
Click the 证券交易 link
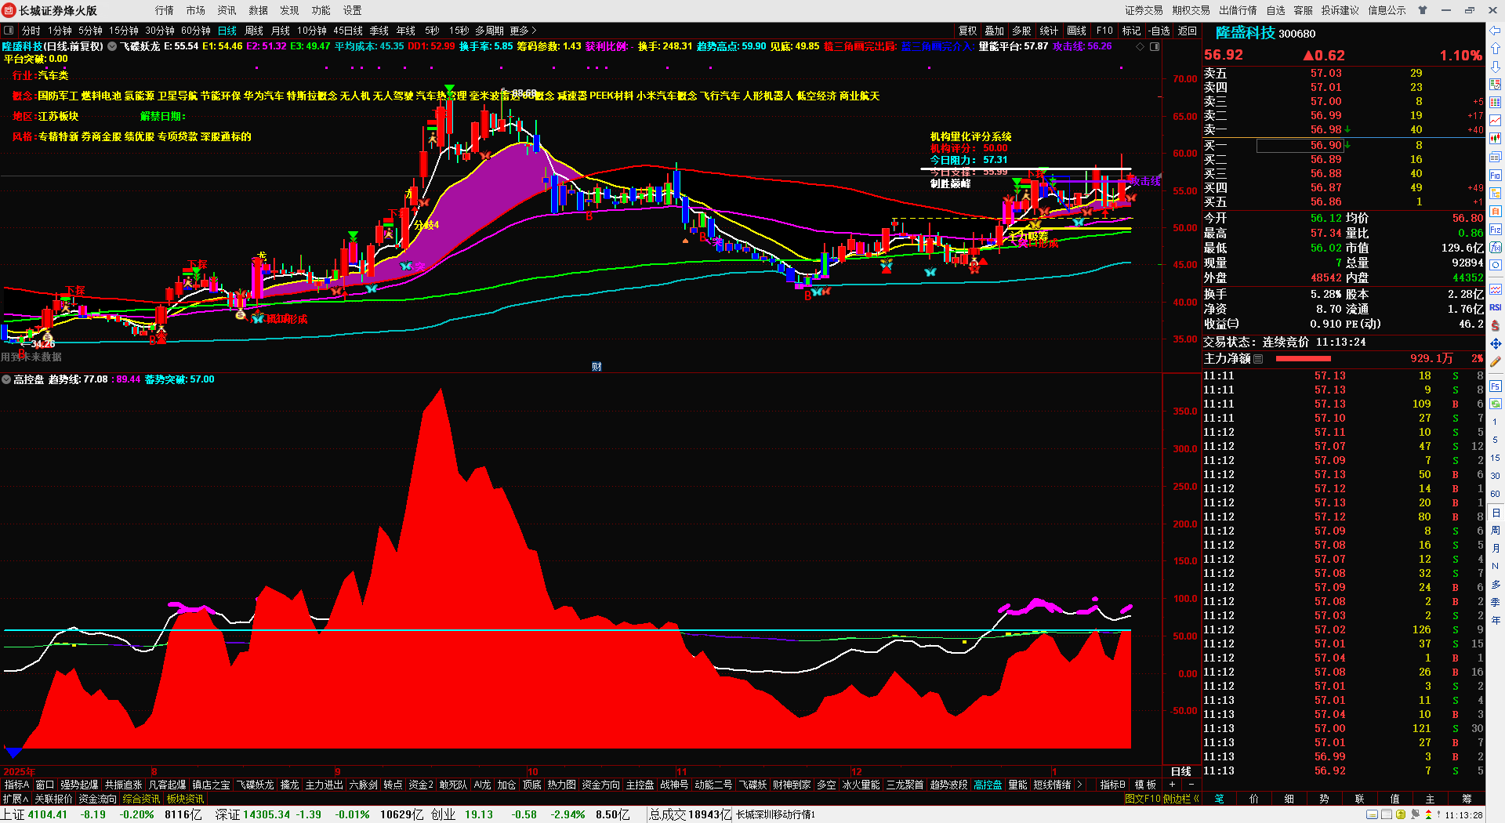1144,10
